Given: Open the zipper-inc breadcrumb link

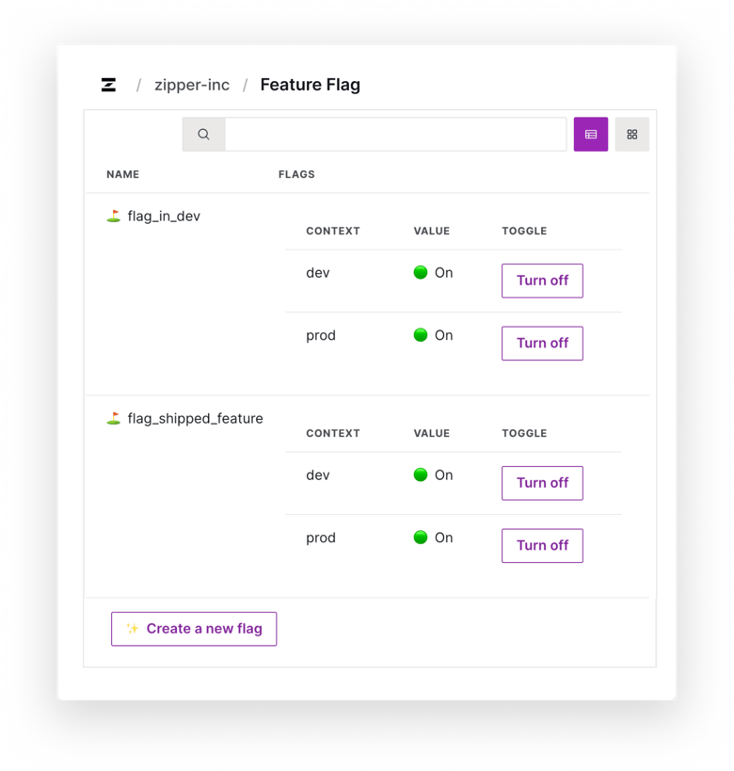Looking at the screenshot, I should pyautogui.click(x=192, y=85).
